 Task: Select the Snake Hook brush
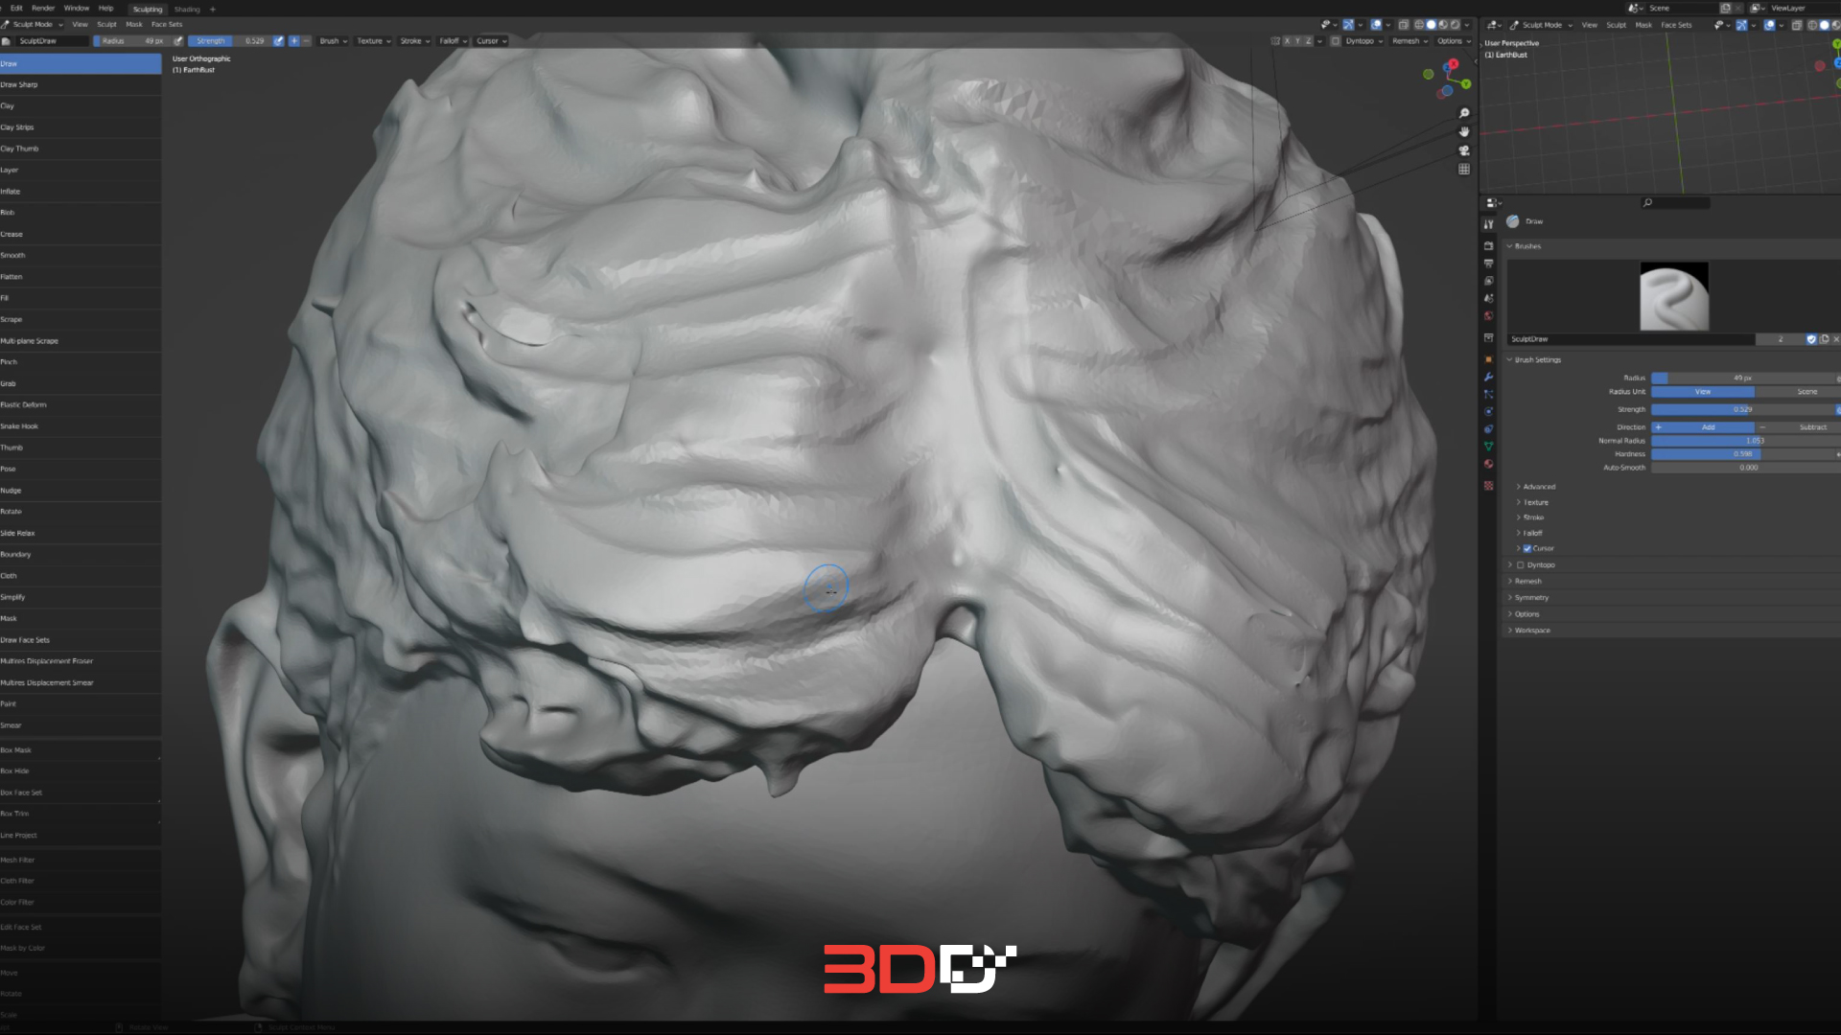[x=81, y=426]
